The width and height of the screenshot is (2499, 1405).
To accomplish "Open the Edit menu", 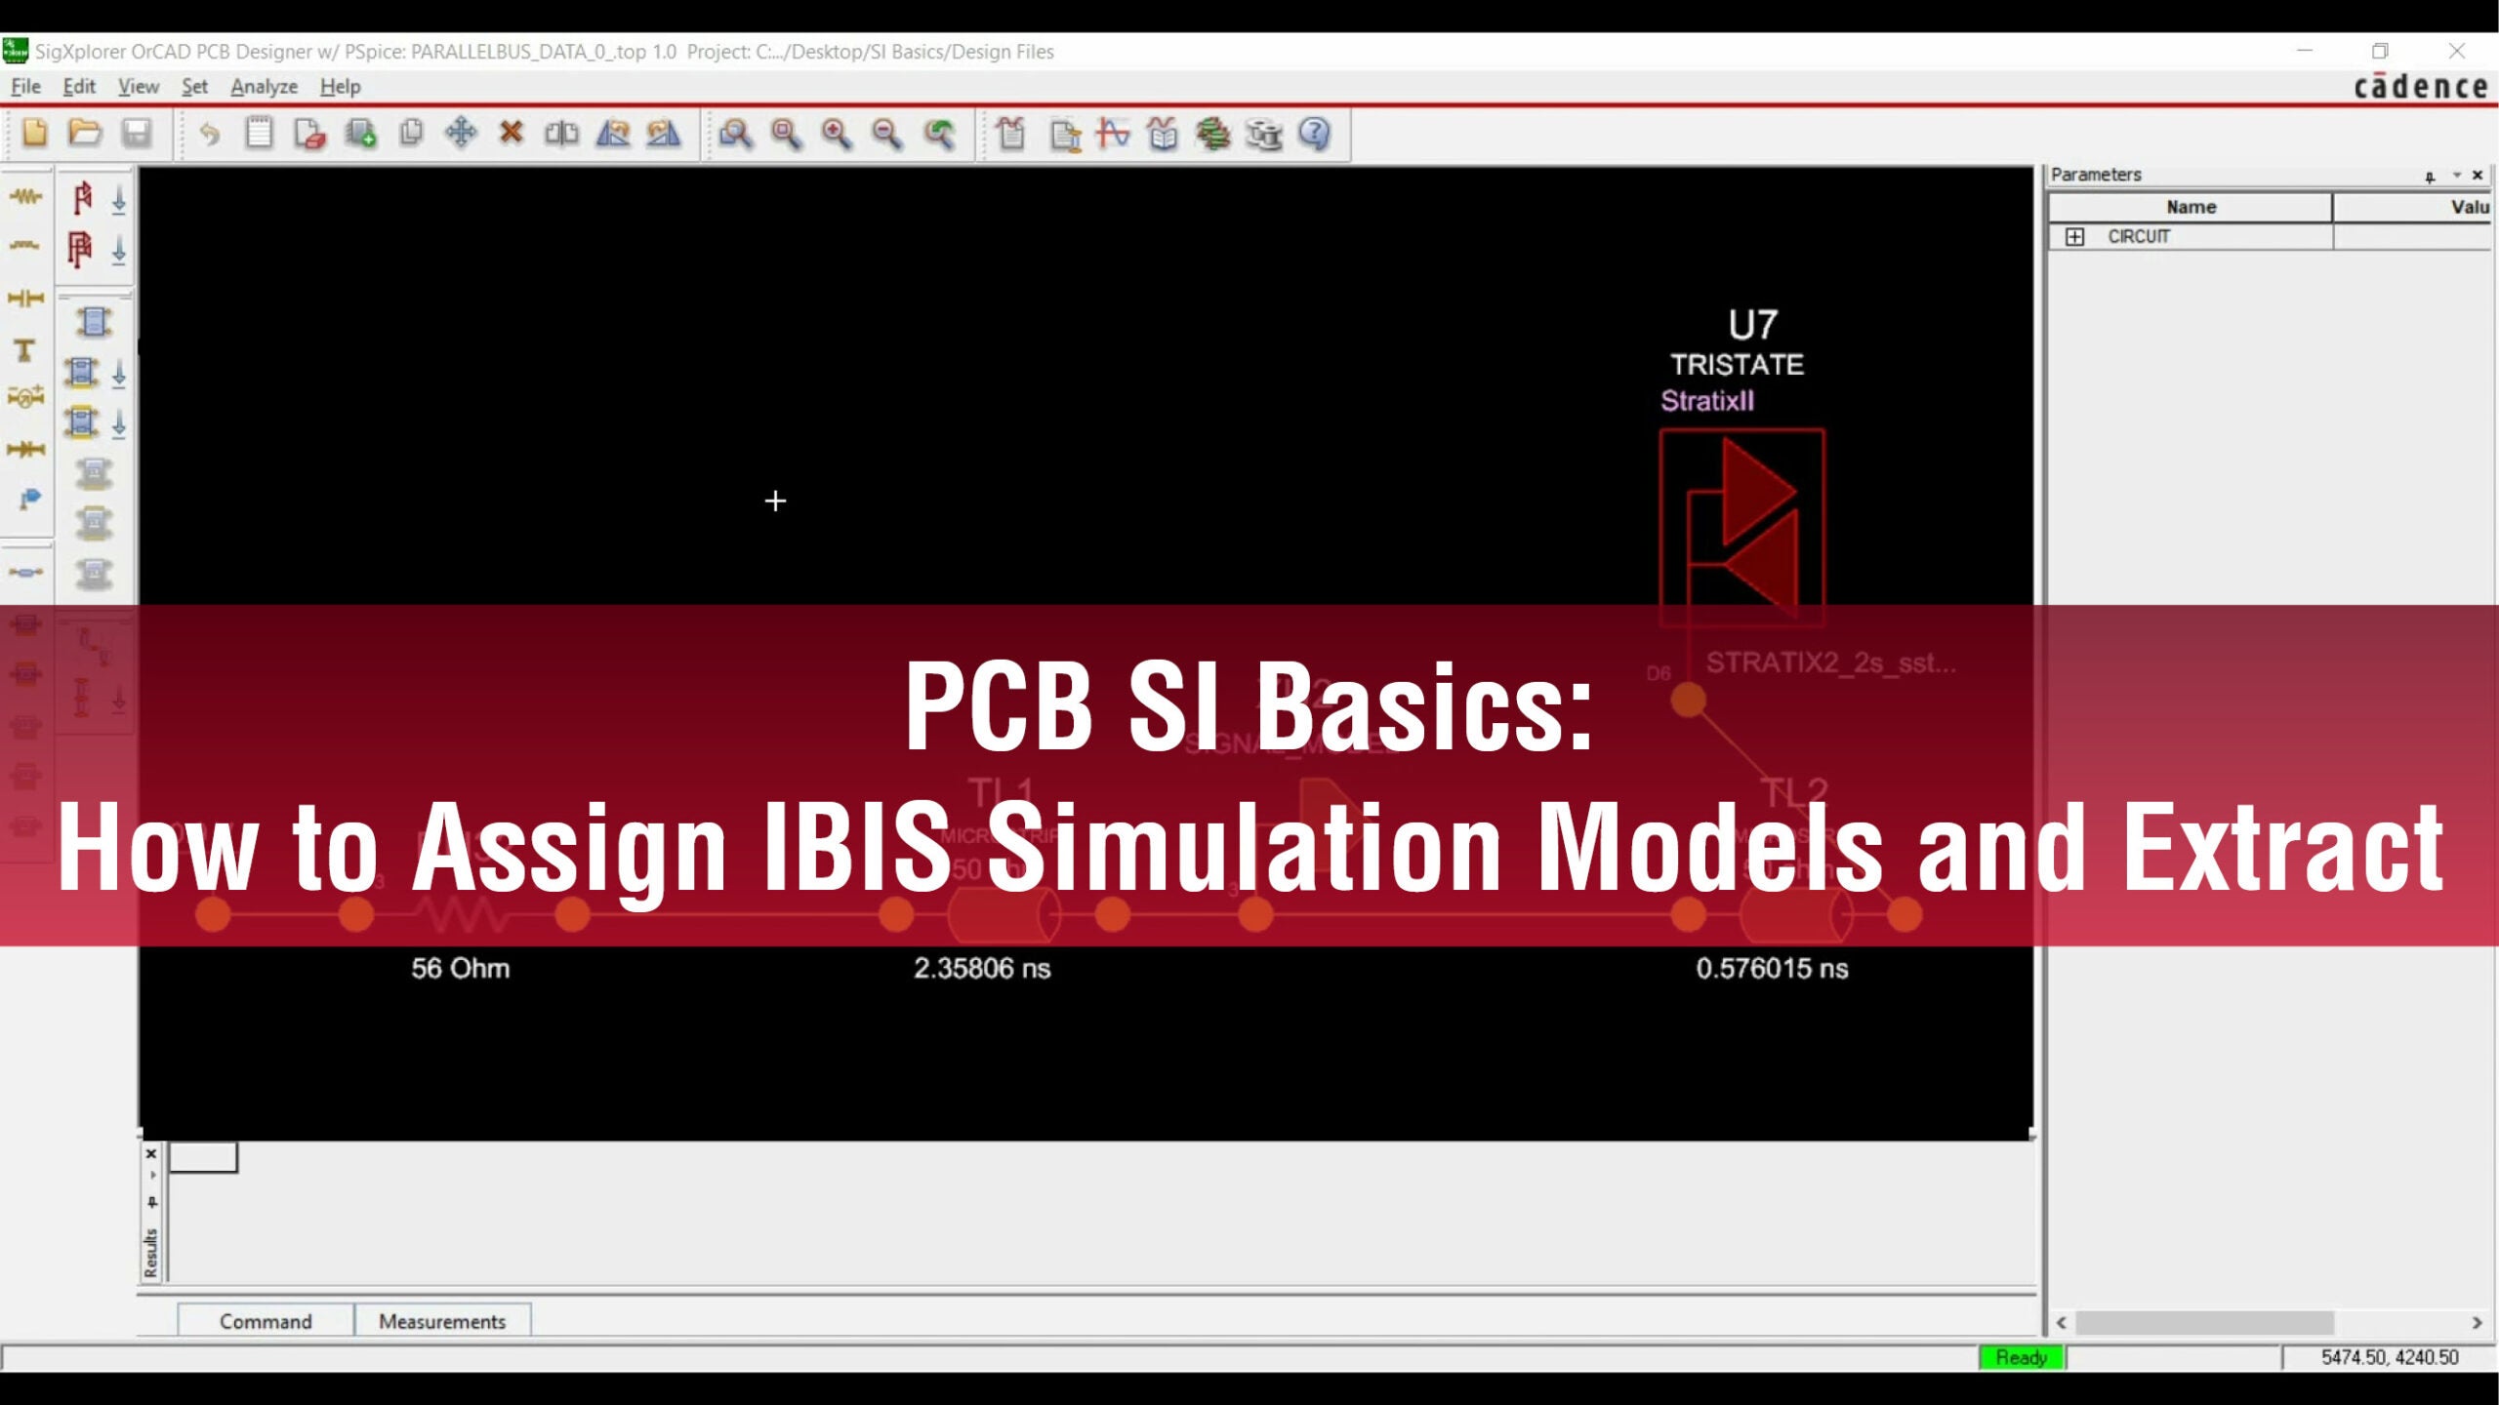I will [79, 86].
